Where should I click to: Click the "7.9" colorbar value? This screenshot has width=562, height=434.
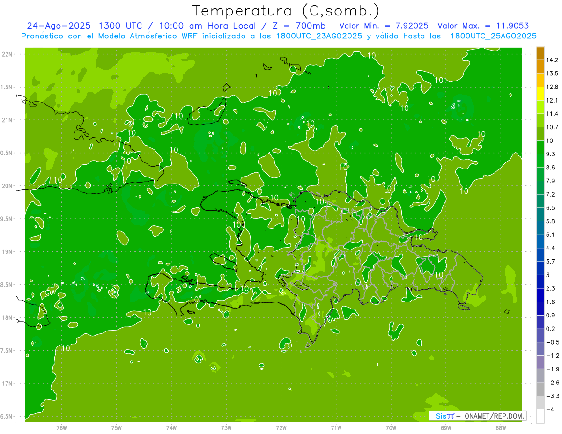[551, 181]
